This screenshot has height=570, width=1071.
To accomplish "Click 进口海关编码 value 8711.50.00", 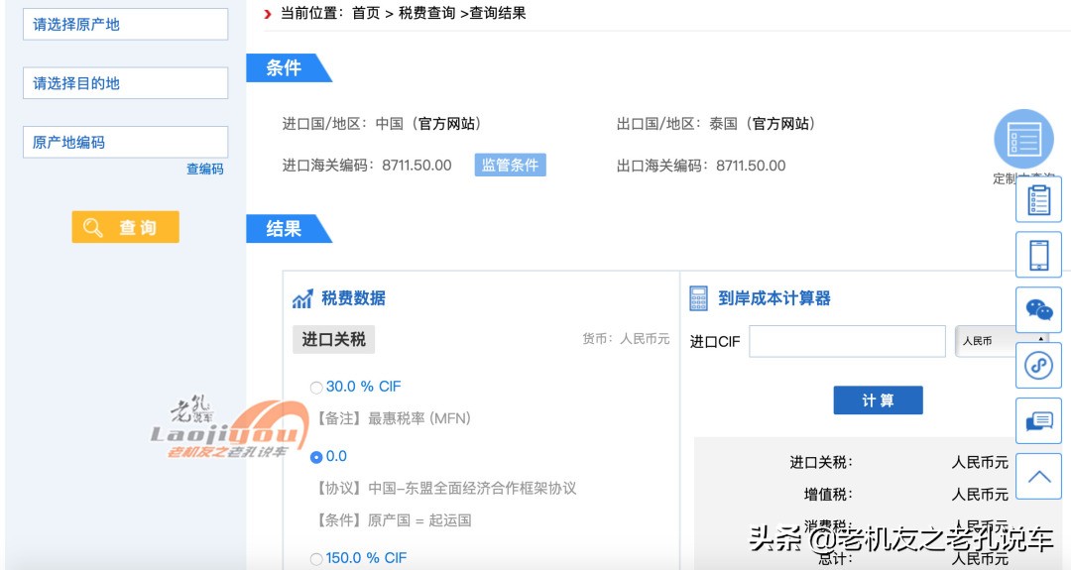I will click(x=416, y=166).
